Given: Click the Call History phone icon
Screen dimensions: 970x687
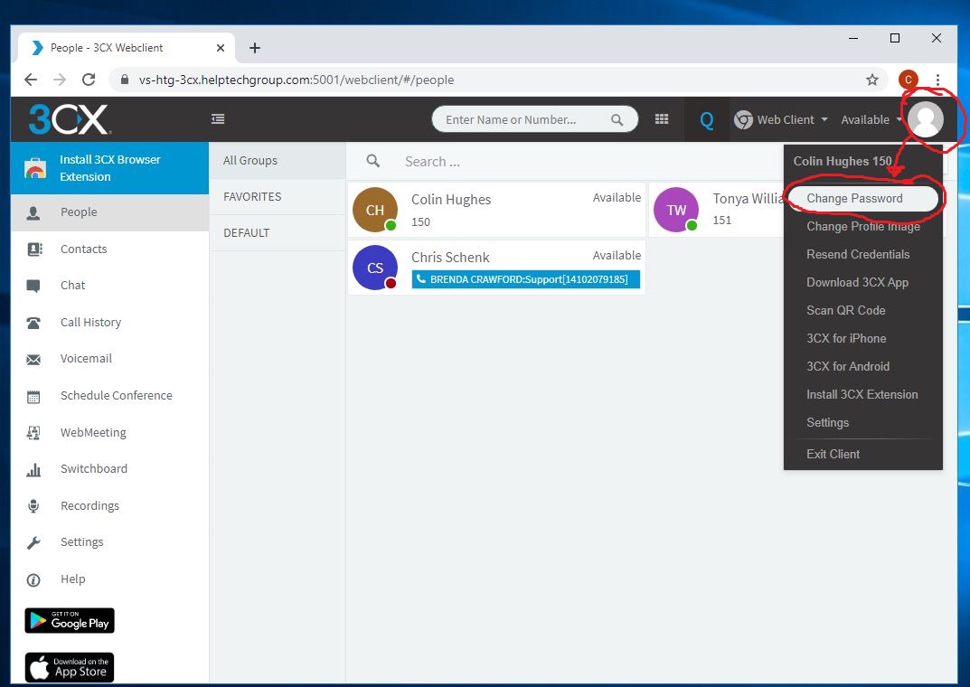Looking at the screenshot, I should 33,323.
